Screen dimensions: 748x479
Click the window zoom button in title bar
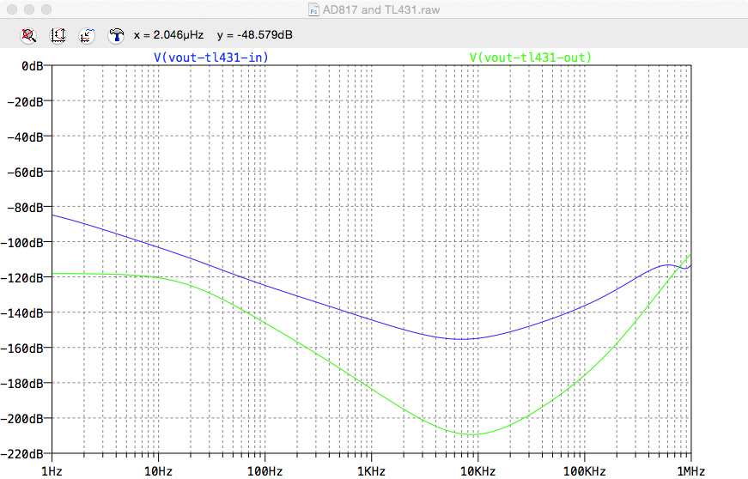pyautogui.click(x=46, y=9)
